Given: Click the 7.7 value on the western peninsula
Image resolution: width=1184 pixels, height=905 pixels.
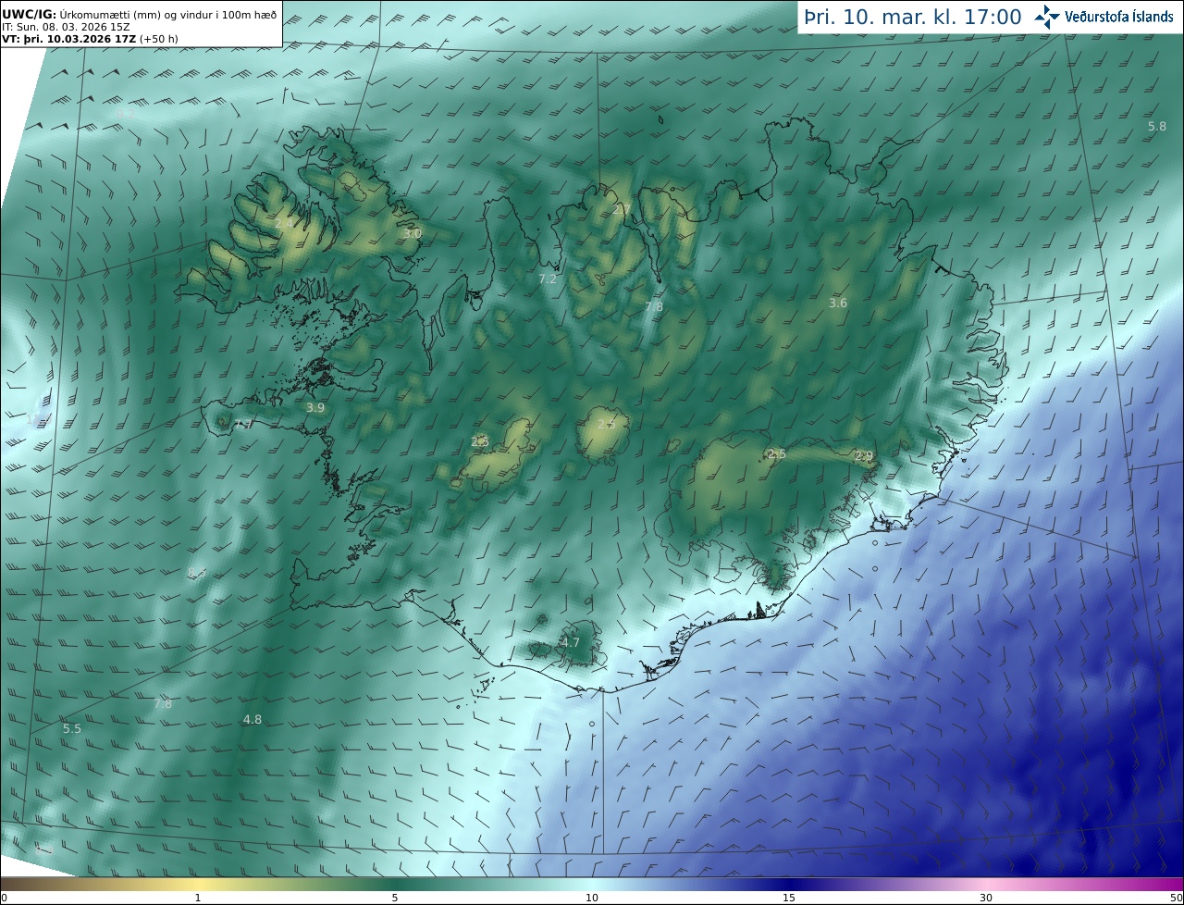Looking at the screenshot, I should (x=243, y=424).
